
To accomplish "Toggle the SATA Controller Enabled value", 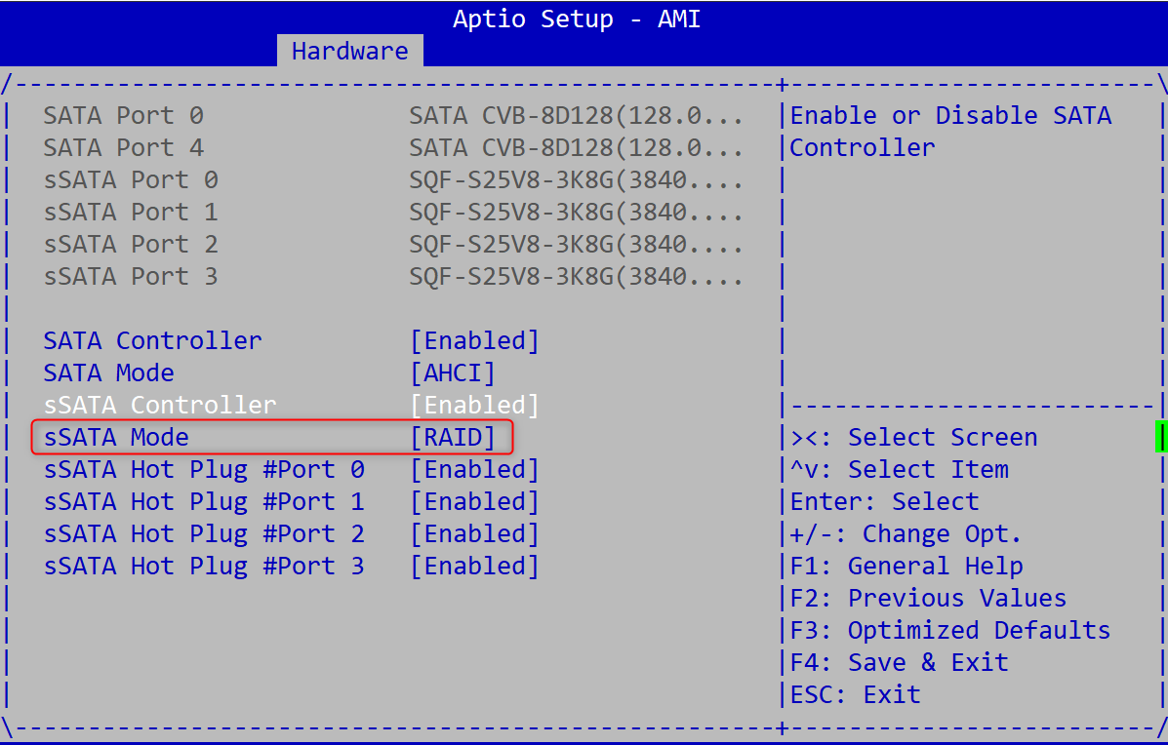I will pos(474,341).
